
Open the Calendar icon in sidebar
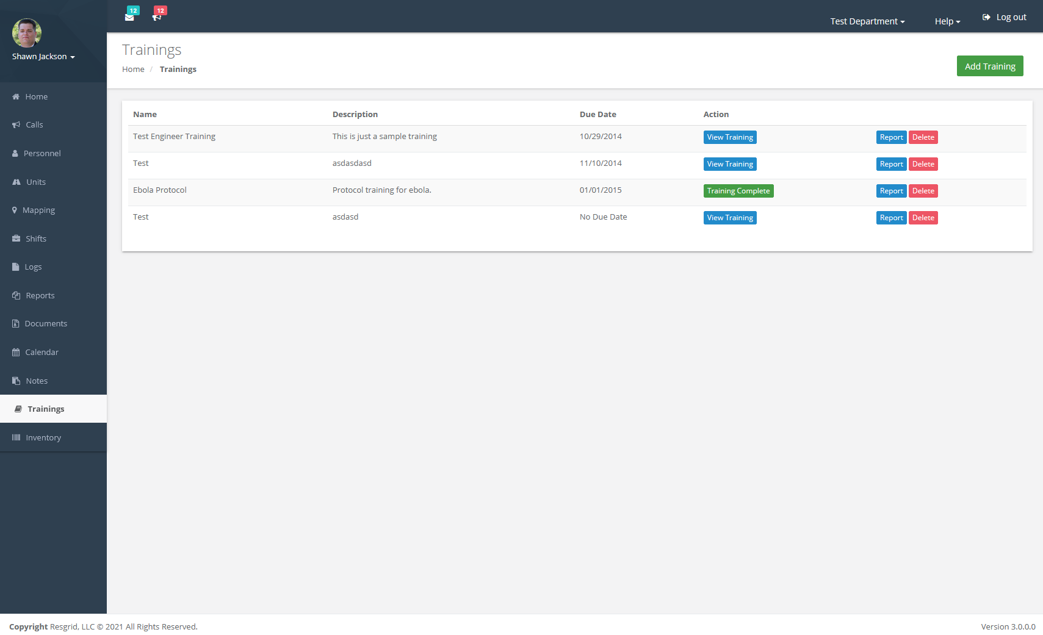point(16,353)
